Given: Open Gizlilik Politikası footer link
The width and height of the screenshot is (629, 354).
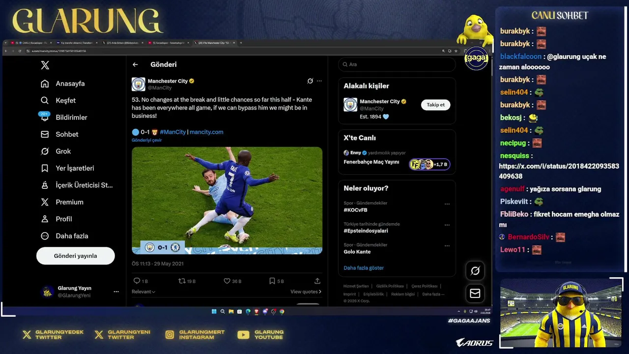Looking at the screenshot, I should click(390, 286).
